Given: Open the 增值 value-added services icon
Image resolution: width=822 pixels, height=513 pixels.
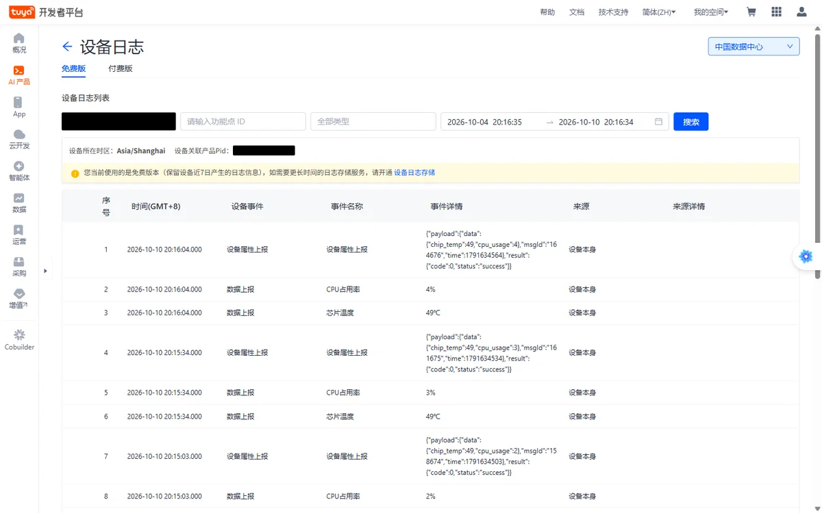Looking at the screenshot, I should click(19, 299).
